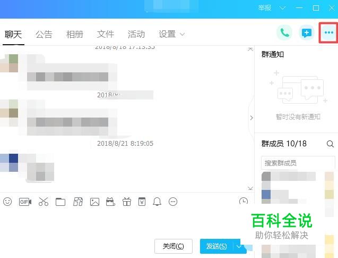Click the chat scroll-up arrow
This screenshot has width=338, height=258.
coord(250,49)
